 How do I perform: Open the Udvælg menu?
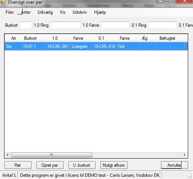click(45, 12)
